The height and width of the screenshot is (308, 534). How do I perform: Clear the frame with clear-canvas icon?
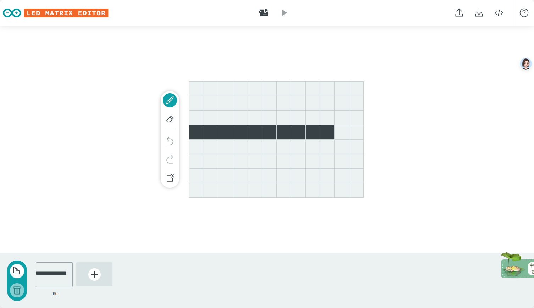tap(170, 178)
